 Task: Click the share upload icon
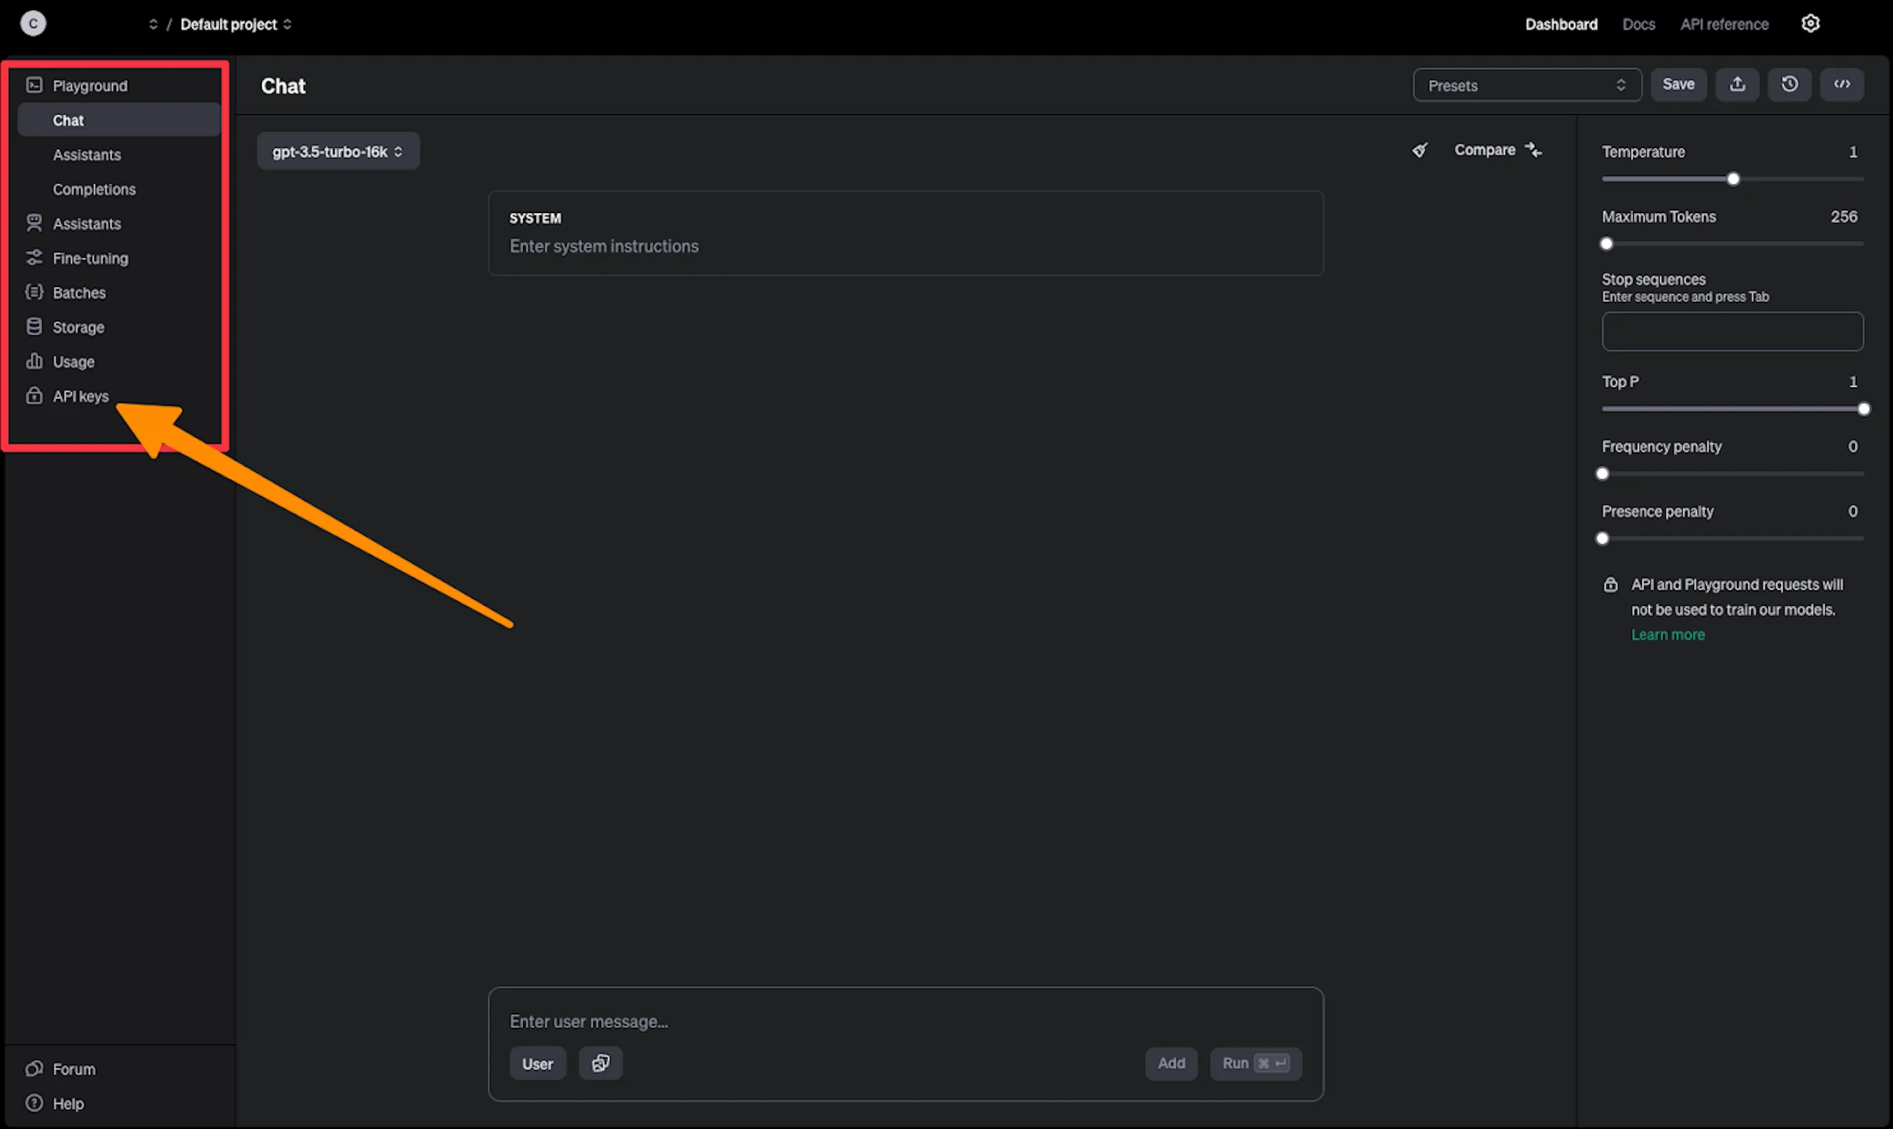[x=1737, y=84]
